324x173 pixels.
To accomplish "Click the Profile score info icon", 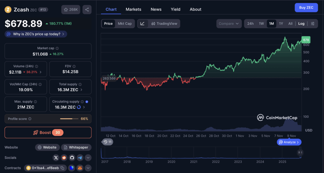I will click(x=30, y=119).
